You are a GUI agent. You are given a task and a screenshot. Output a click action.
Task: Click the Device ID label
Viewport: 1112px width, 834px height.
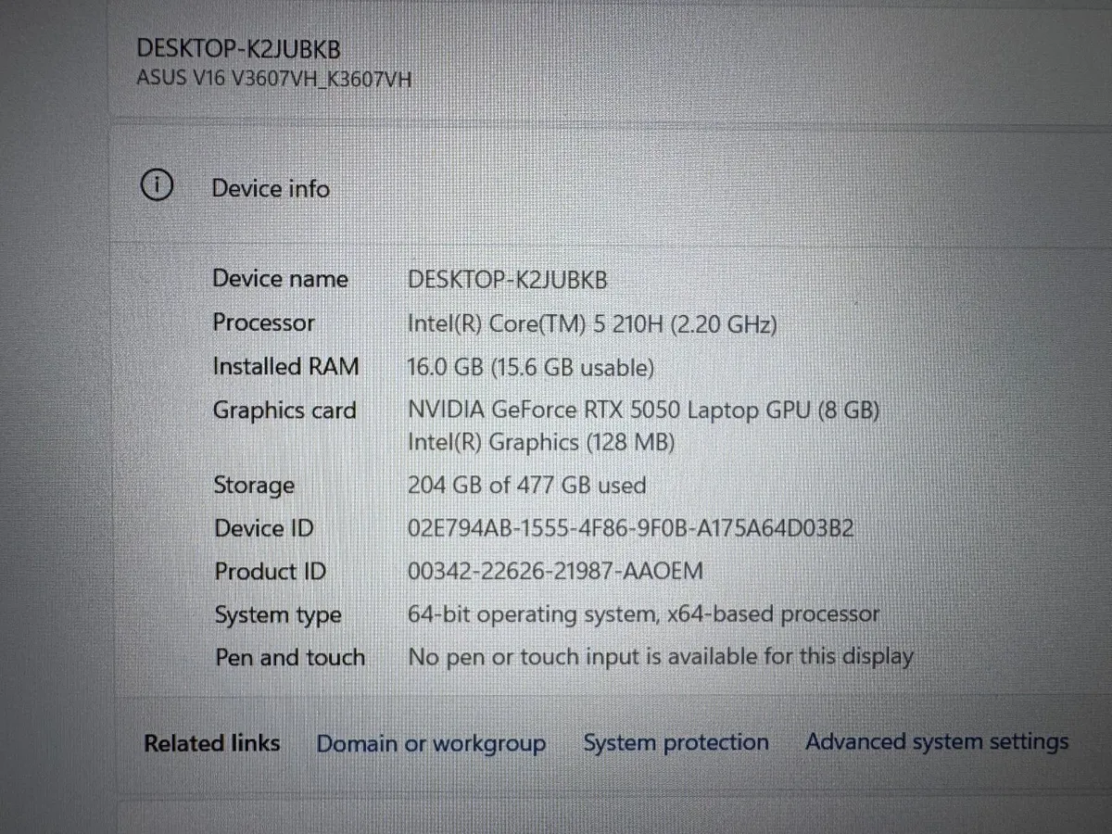[264, 529]
